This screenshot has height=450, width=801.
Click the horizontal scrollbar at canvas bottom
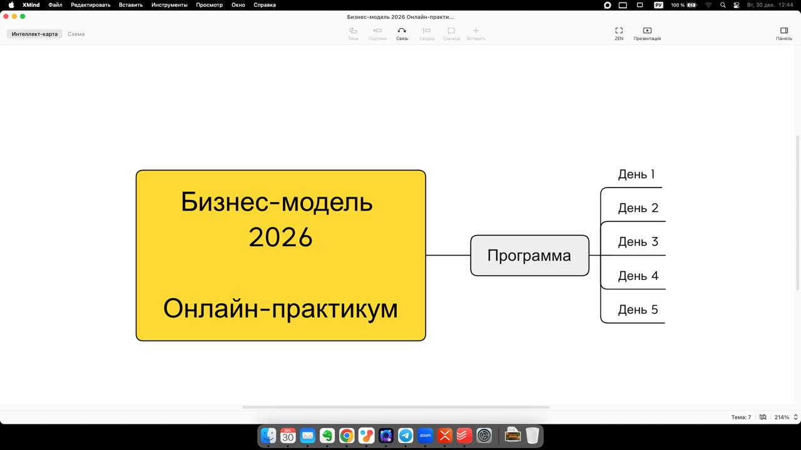(395, 407)
